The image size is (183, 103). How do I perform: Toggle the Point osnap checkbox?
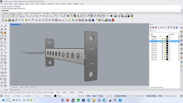point(15,92)
